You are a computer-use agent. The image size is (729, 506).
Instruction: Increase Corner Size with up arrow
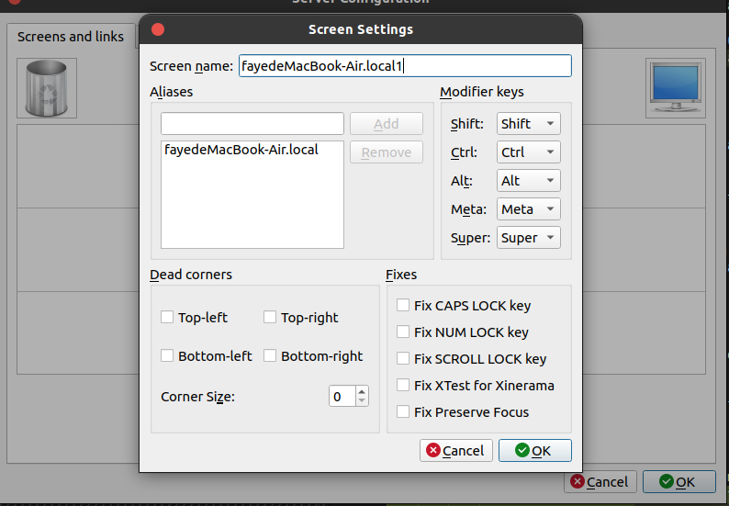pyautogui.click(x=362, y=391)
